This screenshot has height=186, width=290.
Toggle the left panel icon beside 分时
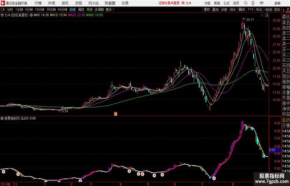pos(3,10)
